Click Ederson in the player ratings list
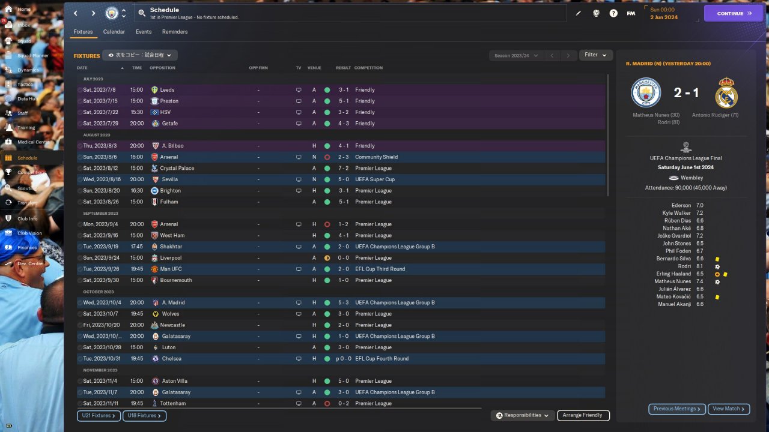This screenshot has height=432, width=769. click(681, 205)
